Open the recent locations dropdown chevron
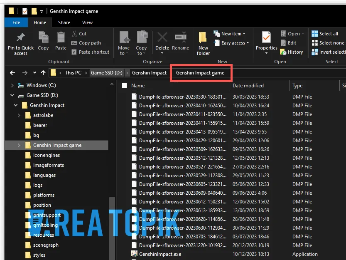This screenshot has height=260, width=346. (x=34, y=72)
